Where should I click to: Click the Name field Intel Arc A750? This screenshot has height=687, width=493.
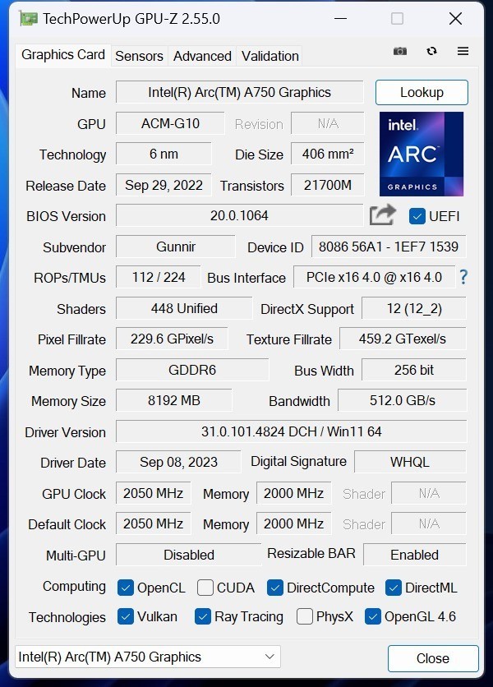(x=240, y=92)
